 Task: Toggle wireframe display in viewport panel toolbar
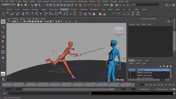pyautogui.click(x=45, y=21)
